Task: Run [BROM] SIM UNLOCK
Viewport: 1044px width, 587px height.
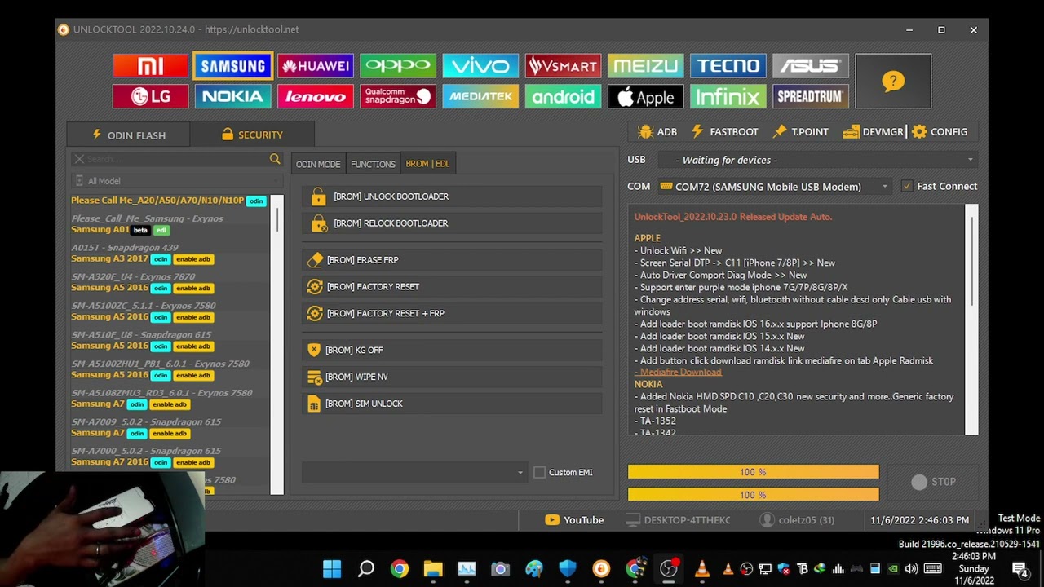Action: pos(452,404)
